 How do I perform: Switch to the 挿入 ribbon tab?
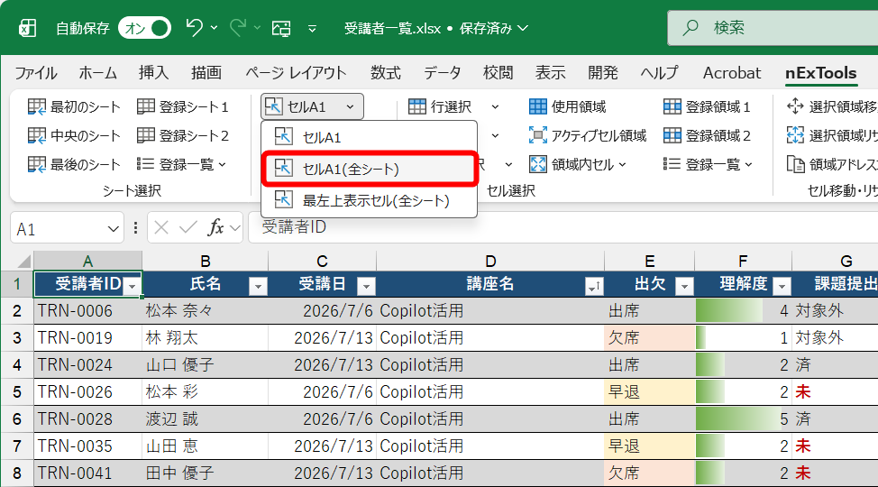pos(153,73)
